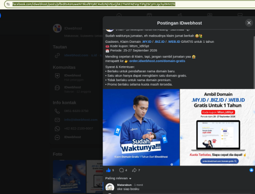Click the idwebhost.com link under Tautan
This screenshot has width=255, height=194.
tap(76, 55)
